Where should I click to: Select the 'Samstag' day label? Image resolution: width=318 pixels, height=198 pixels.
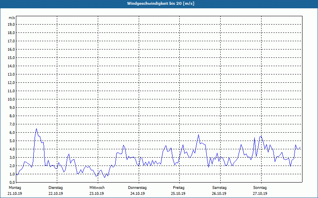point(219,188)
